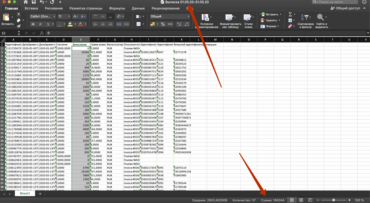Screen dimensions: 370x203
Task: Click the percent style icon
Action: (163, 24)
